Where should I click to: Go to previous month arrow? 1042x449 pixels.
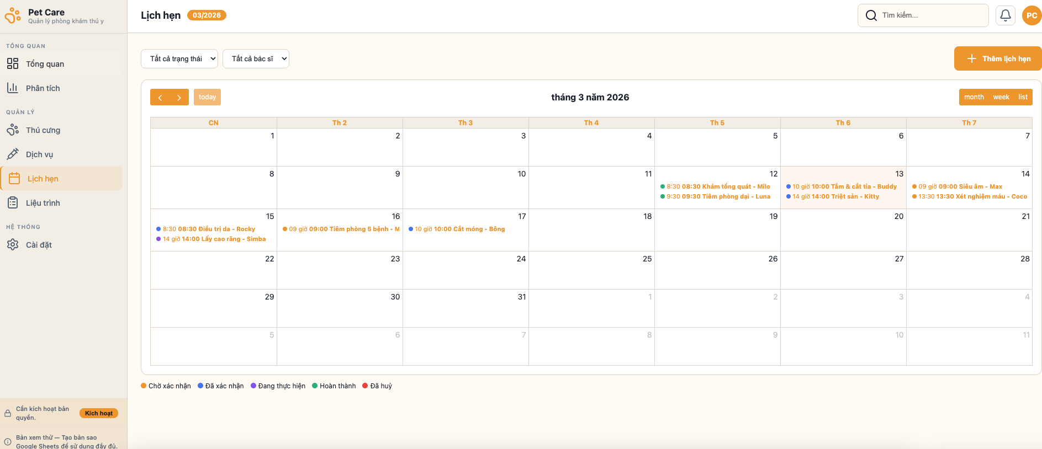[160, 98]
